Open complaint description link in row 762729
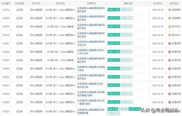Image resolution: width=182 pixels, height=116 pixels. click(91, 27)
